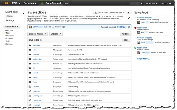Select Tags in repository menu
The image size is (177, 110).
pos(8,41)
